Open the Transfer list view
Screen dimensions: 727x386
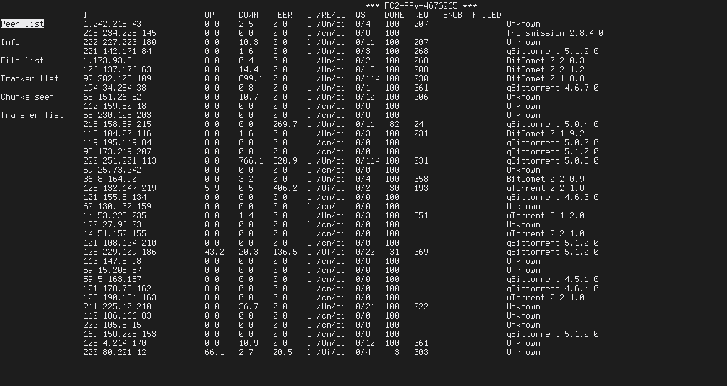(32, 115)
